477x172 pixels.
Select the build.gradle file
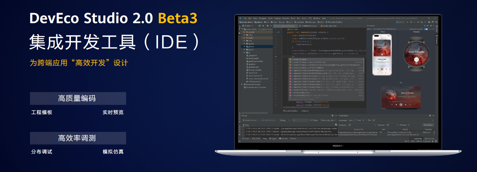(253, 58)
